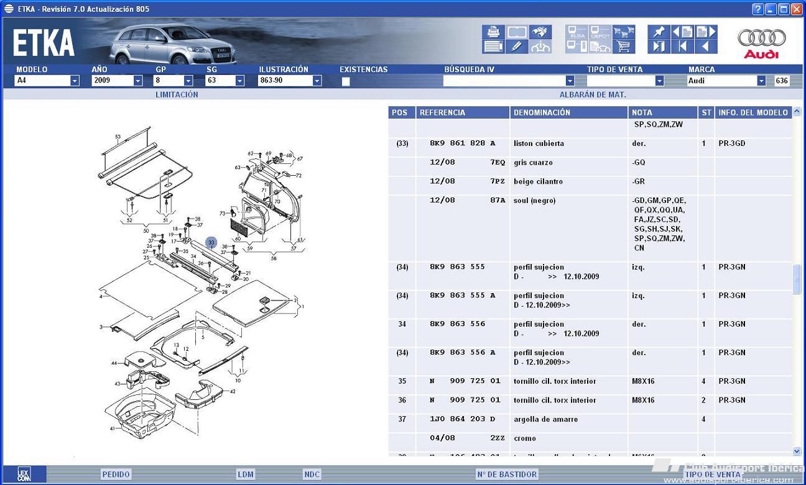Screen dimensions: 806x485
Task: Click the NDC button in bottom bar
Action: (x=312, y=474)
